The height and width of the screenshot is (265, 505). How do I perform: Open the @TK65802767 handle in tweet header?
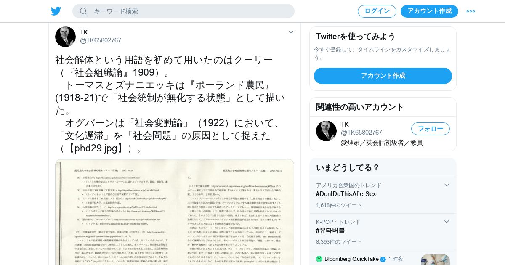coord(101,40)
